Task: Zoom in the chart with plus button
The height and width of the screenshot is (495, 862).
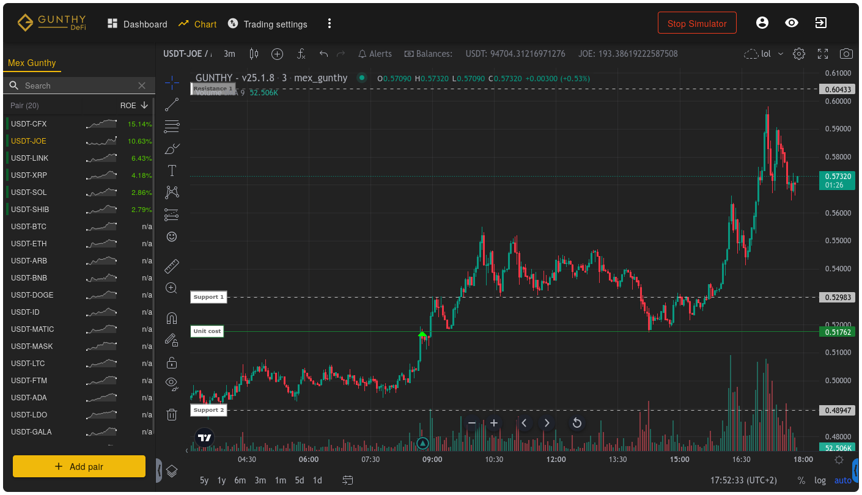Action: click(494, 423)
